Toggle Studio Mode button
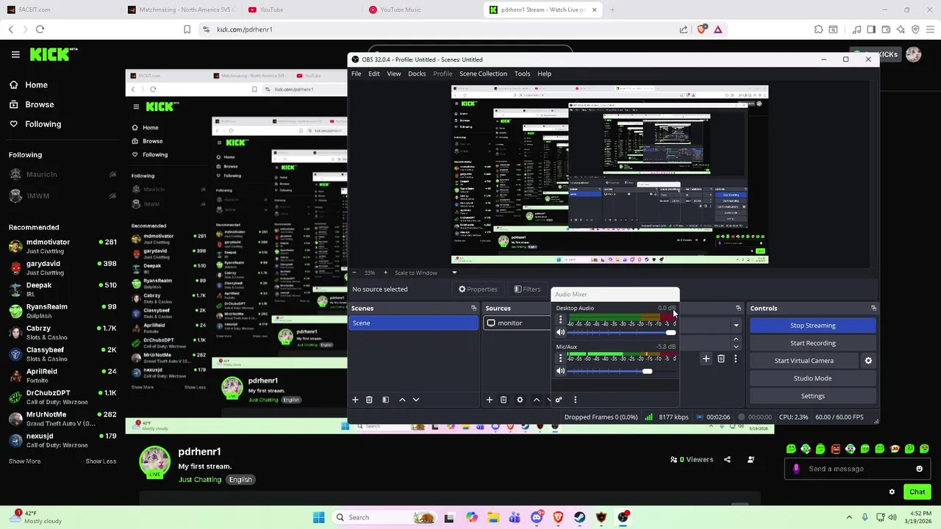This screenshot has width=941, height=529. point(812,378)
